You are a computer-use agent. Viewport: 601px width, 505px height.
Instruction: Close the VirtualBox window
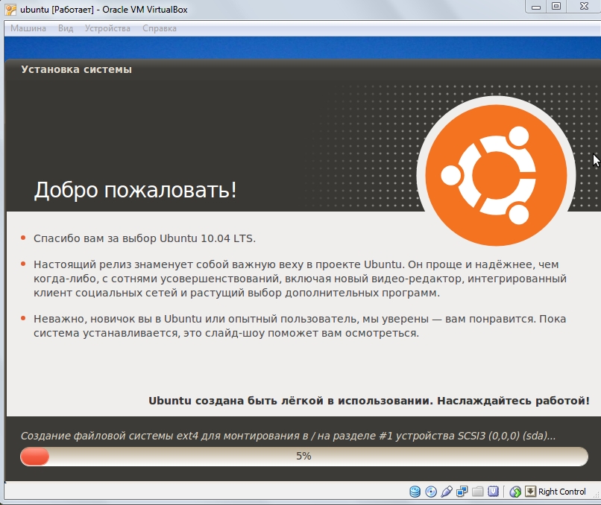pyautogui.click(x=584, y=7)
